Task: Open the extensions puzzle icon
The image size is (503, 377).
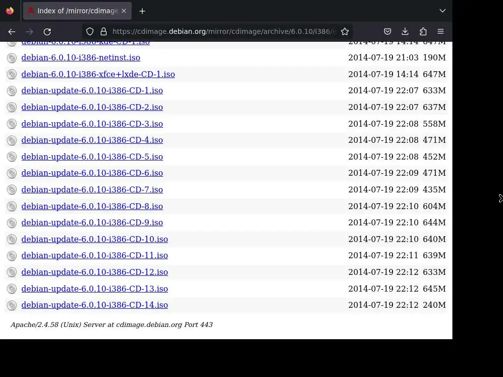Action: point(423,31)
